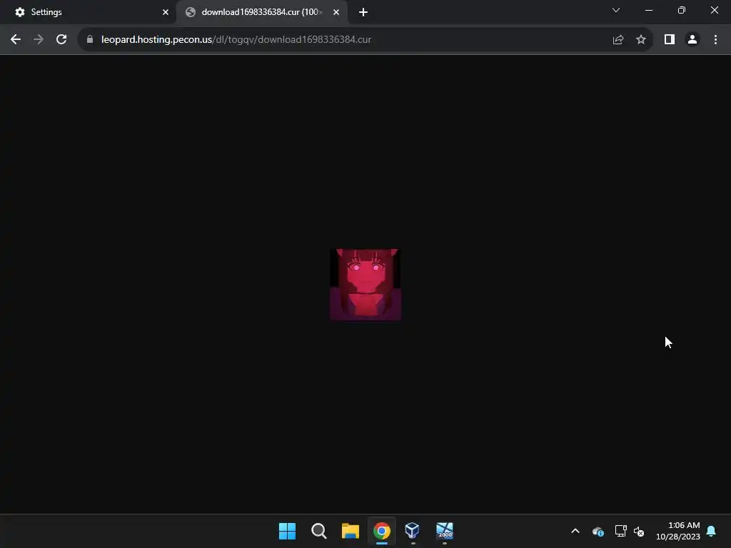Viewport: 731px width, 548px height.
Task: Open VirtualBox from the taskbar
Action: tap(413, 531)
